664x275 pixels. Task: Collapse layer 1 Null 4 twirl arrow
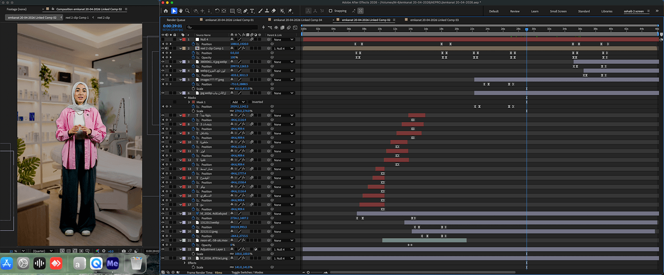coord(181,39)
